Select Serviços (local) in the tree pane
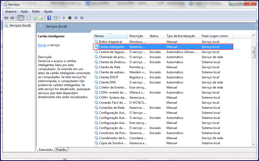Screen dimensions: 259x161 18,25
